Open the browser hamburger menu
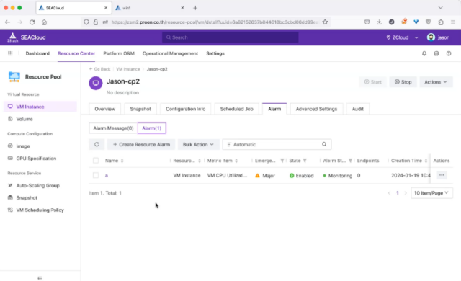 tap(453, 22)
